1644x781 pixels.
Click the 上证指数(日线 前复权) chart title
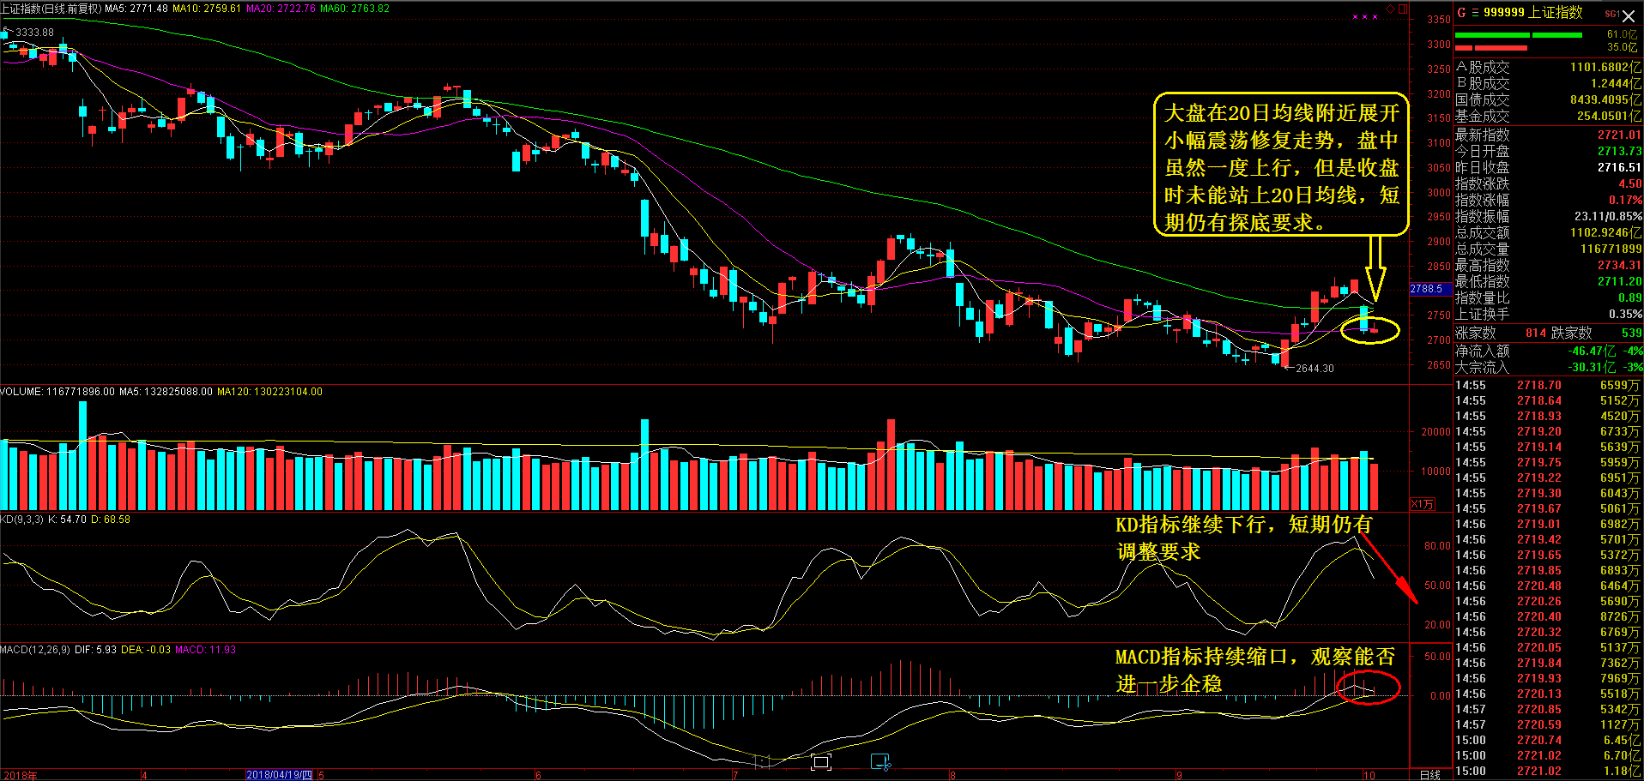pos(51,9)
